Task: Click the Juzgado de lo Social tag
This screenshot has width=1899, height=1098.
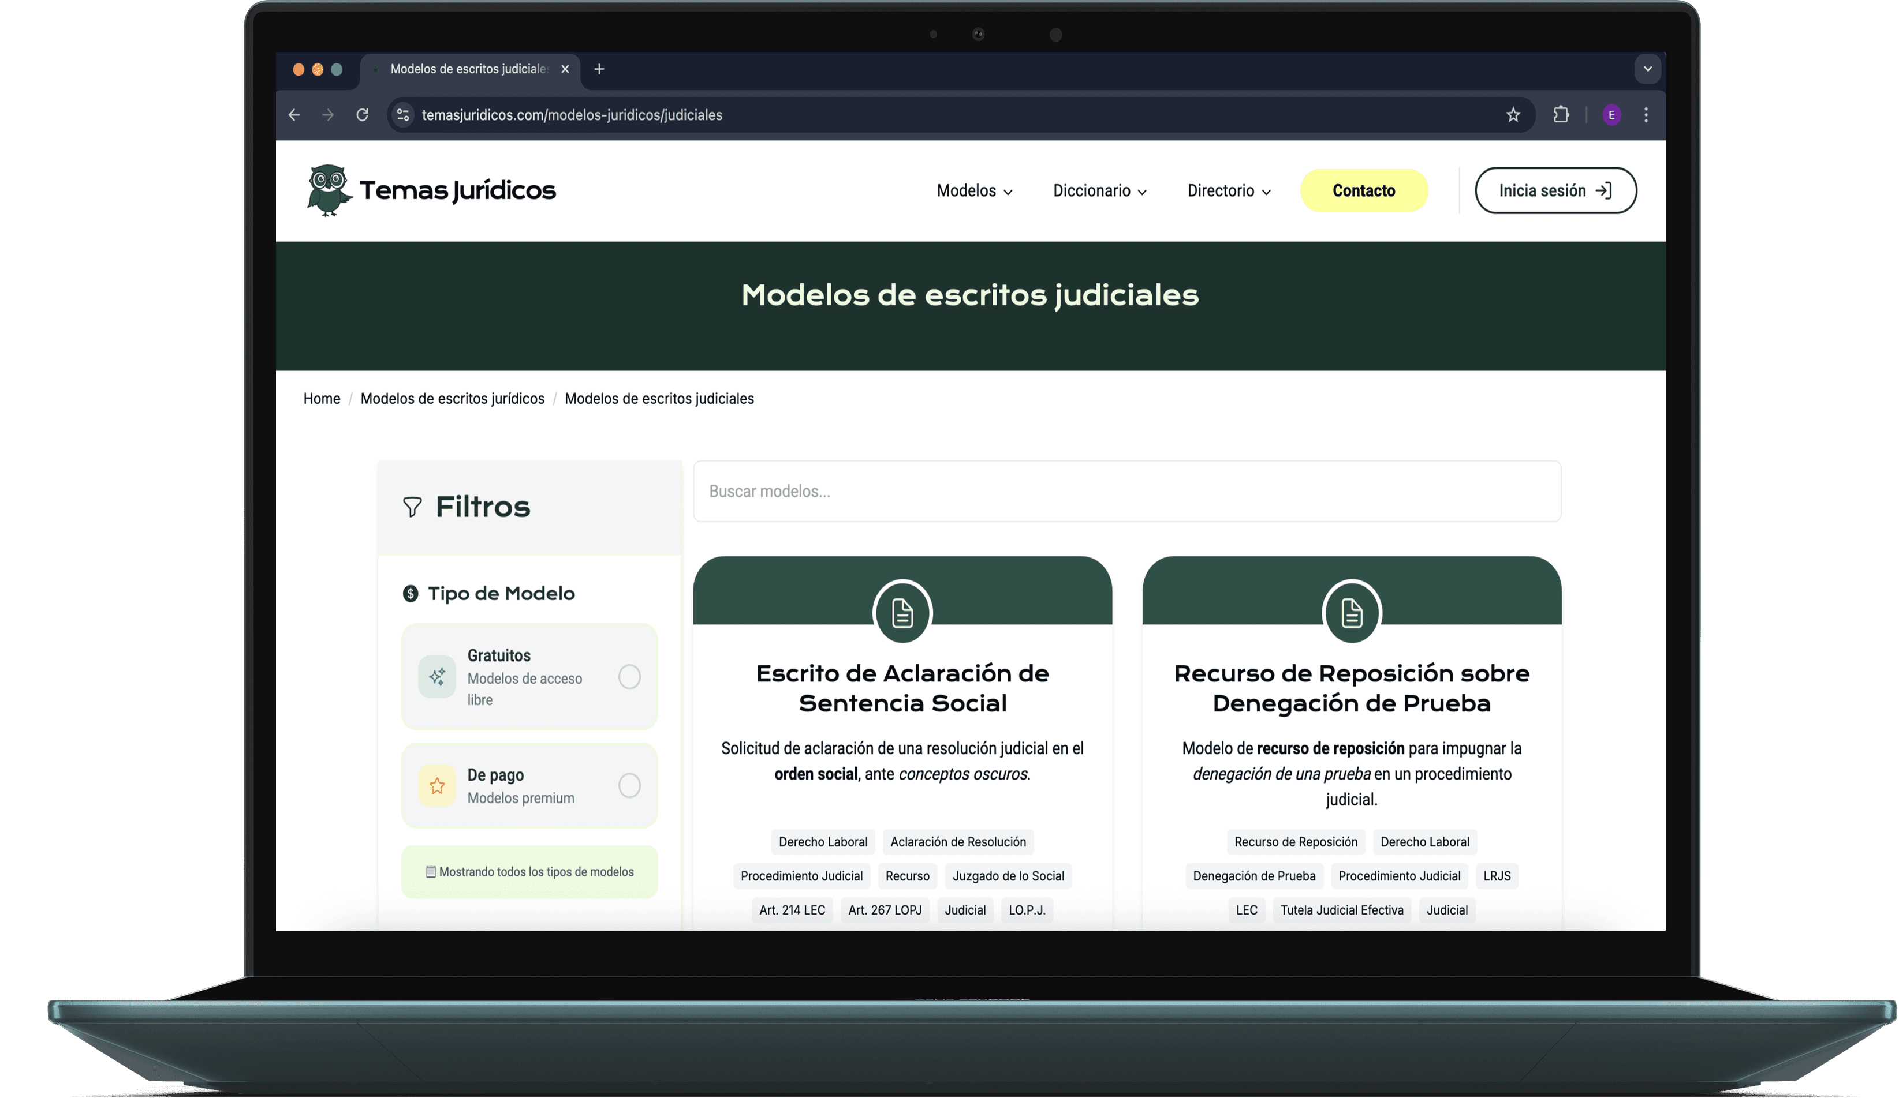Action: [x=1009, y=876]
